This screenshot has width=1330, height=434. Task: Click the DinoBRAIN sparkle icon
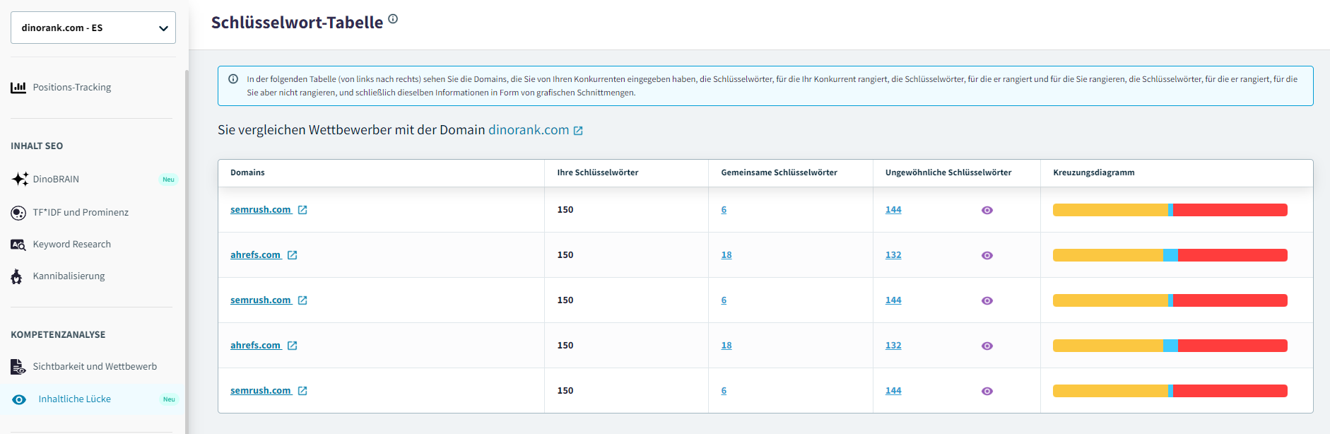[20, 179]
